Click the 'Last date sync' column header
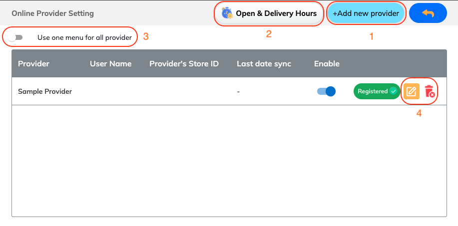The height and width of the screenshot is (226, 458). (264, 63)
